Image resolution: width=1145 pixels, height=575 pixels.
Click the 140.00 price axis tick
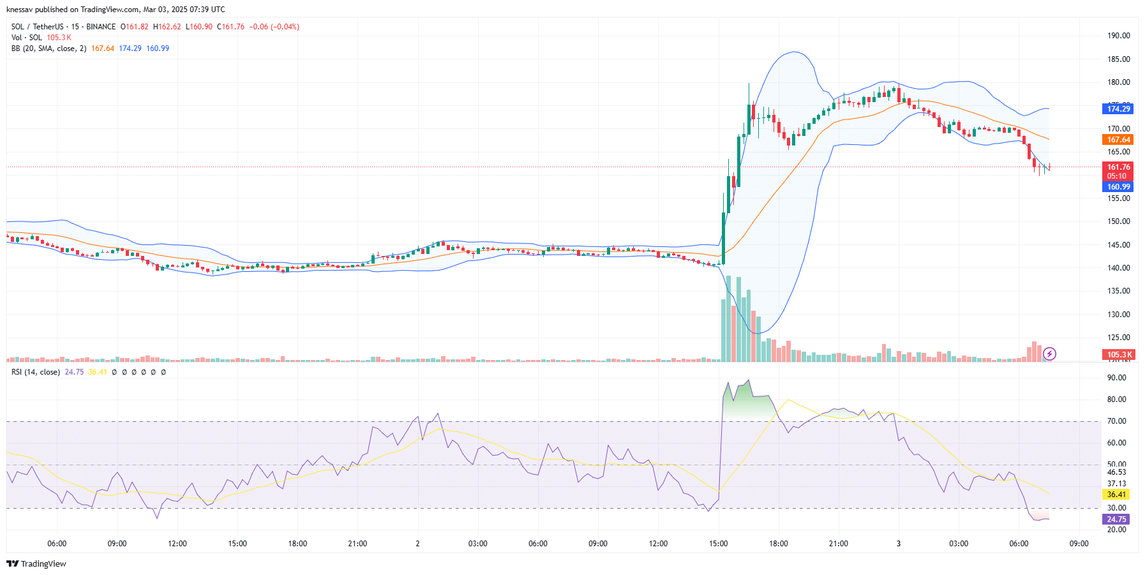click(1118, 268)
